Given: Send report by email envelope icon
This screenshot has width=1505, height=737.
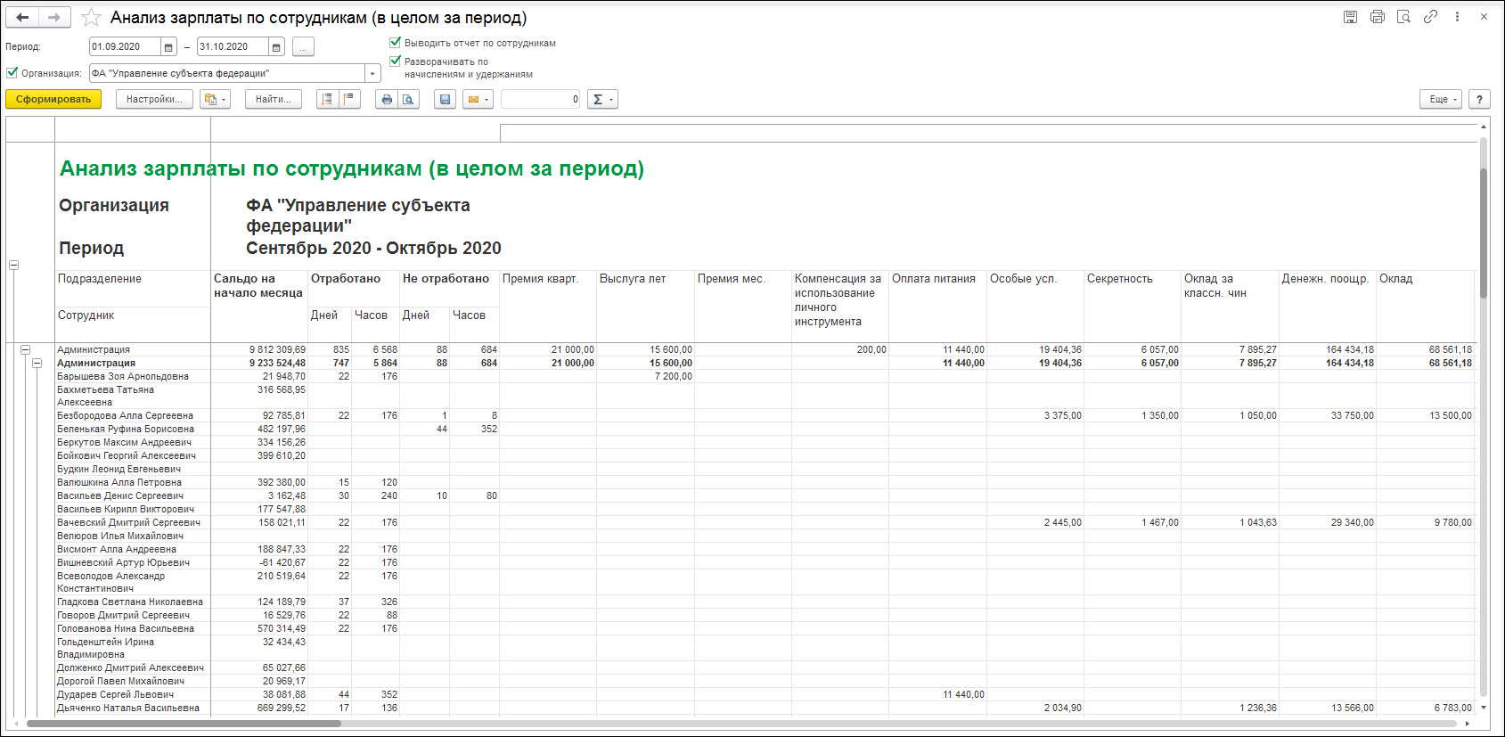Looking at the screenshot, I should [478, 100].
